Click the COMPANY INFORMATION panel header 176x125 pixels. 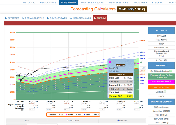(x=161, y=102)
